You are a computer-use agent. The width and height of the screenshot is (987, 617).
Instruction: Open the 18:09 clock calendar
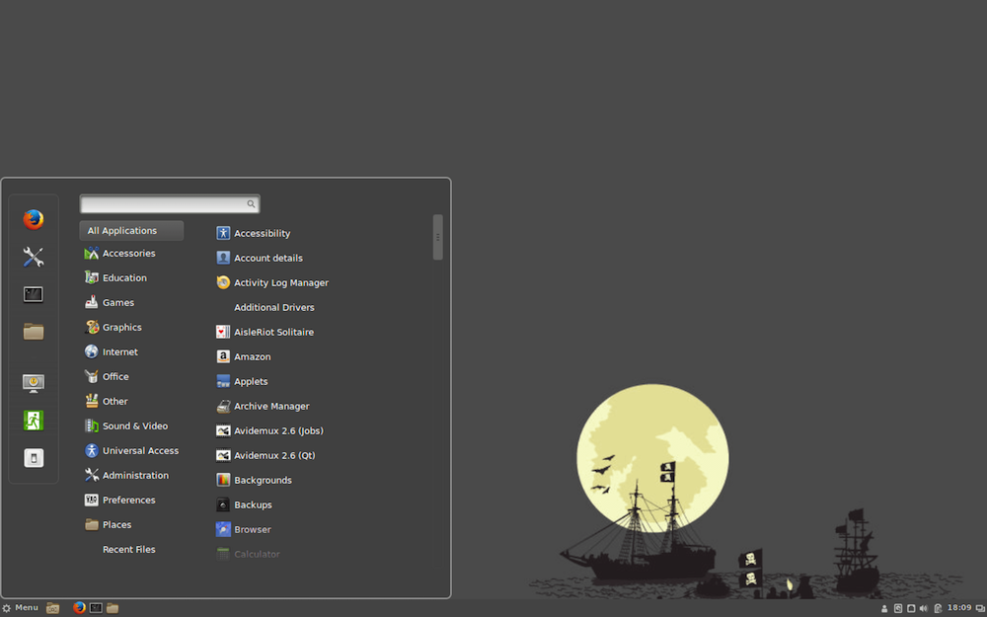click(x=959, y=607)
